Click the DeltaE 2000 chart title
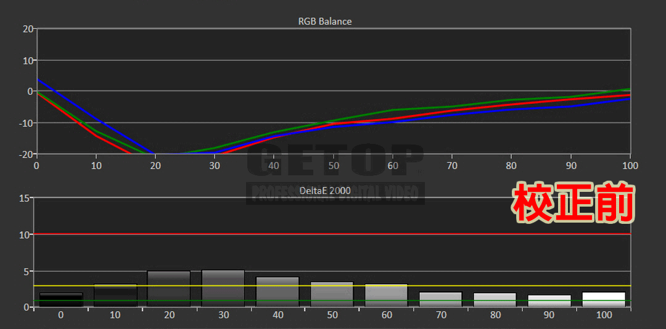 (325, 191)
